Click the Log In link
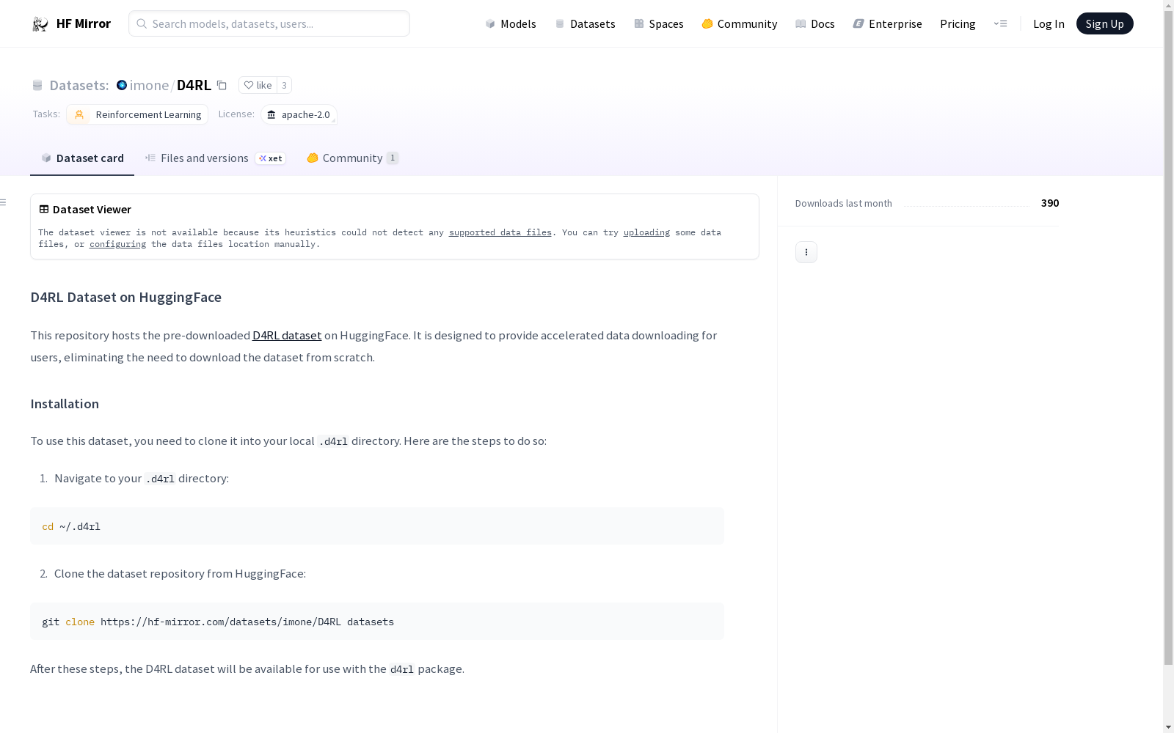Viewport: 1174px width, 733px height. click(x=1049, y=23)
